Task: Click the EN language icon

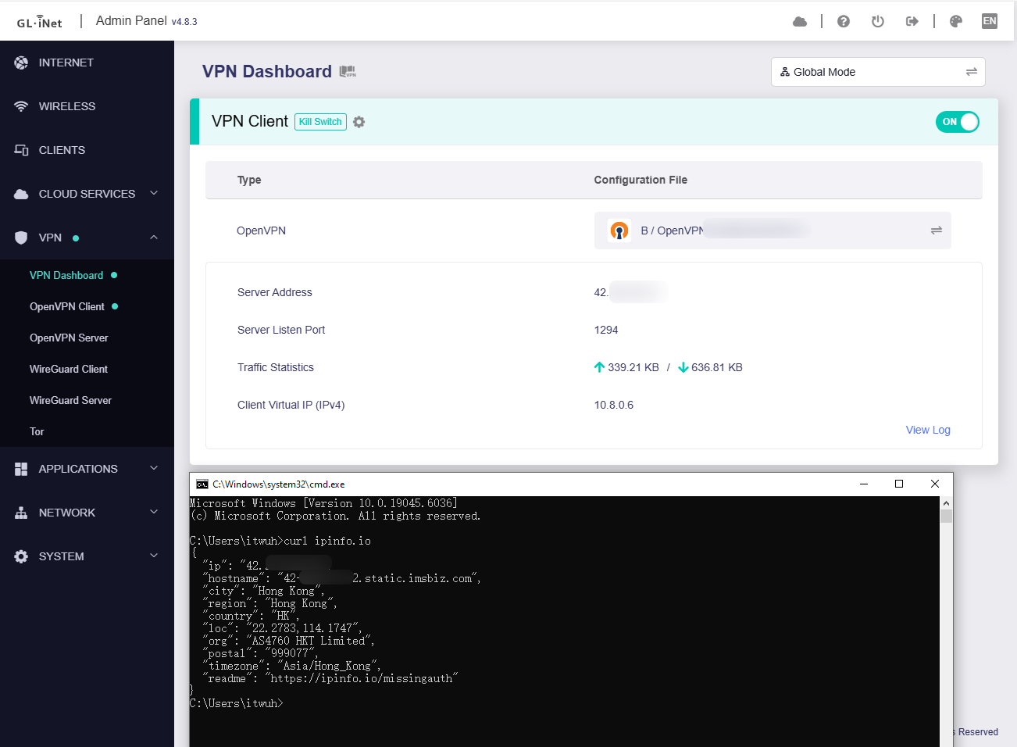Action: pyautogui.click(x=989, y=22)
